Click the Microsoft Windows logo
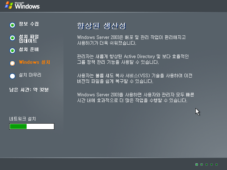 pyautogui.click(x=22, y=5)
